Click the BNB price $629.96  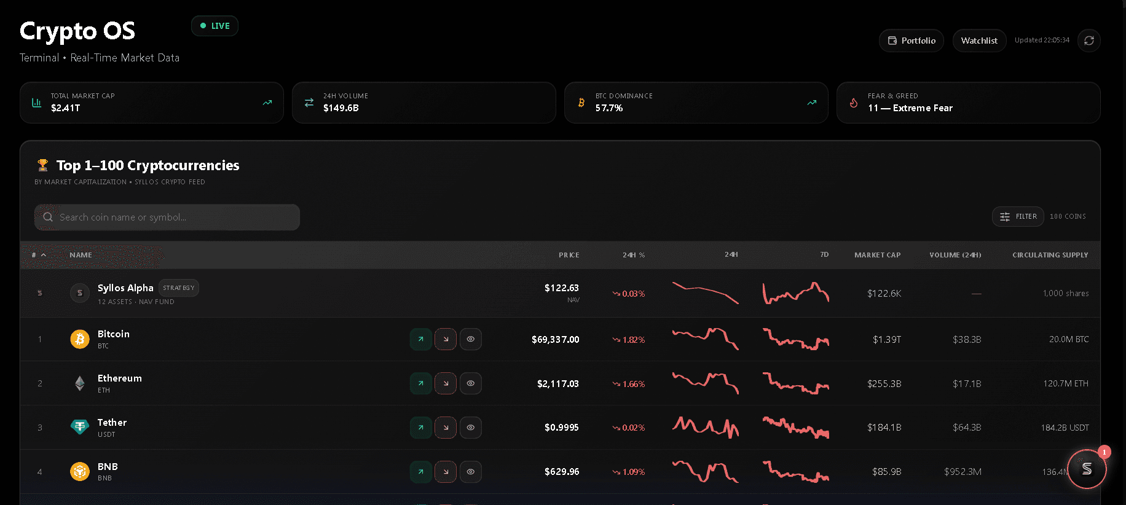tap(561, 472)
